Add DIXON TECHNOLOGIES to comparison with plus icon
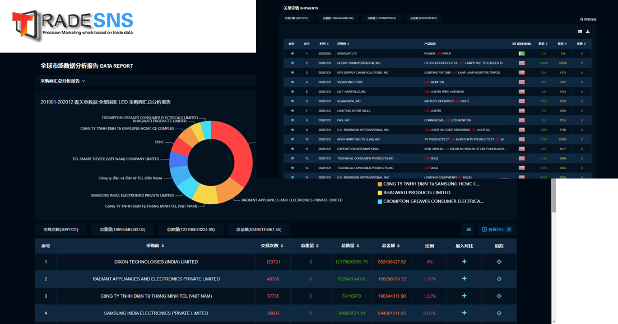618x324 pixels. (464, 262)
